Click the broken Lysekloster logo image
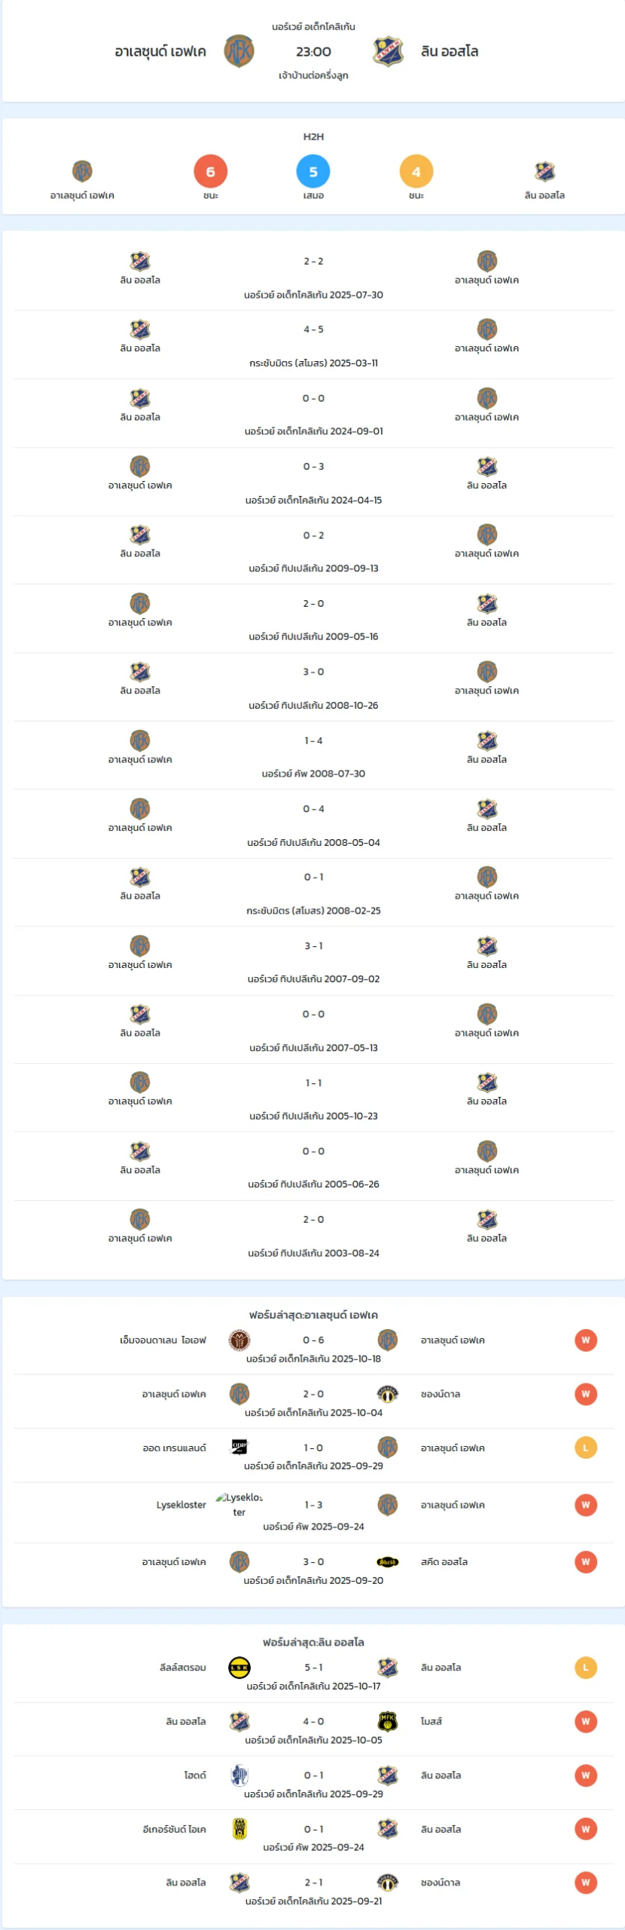The width and height of the screenshot is (625, 1930). tap(239, 1505)
